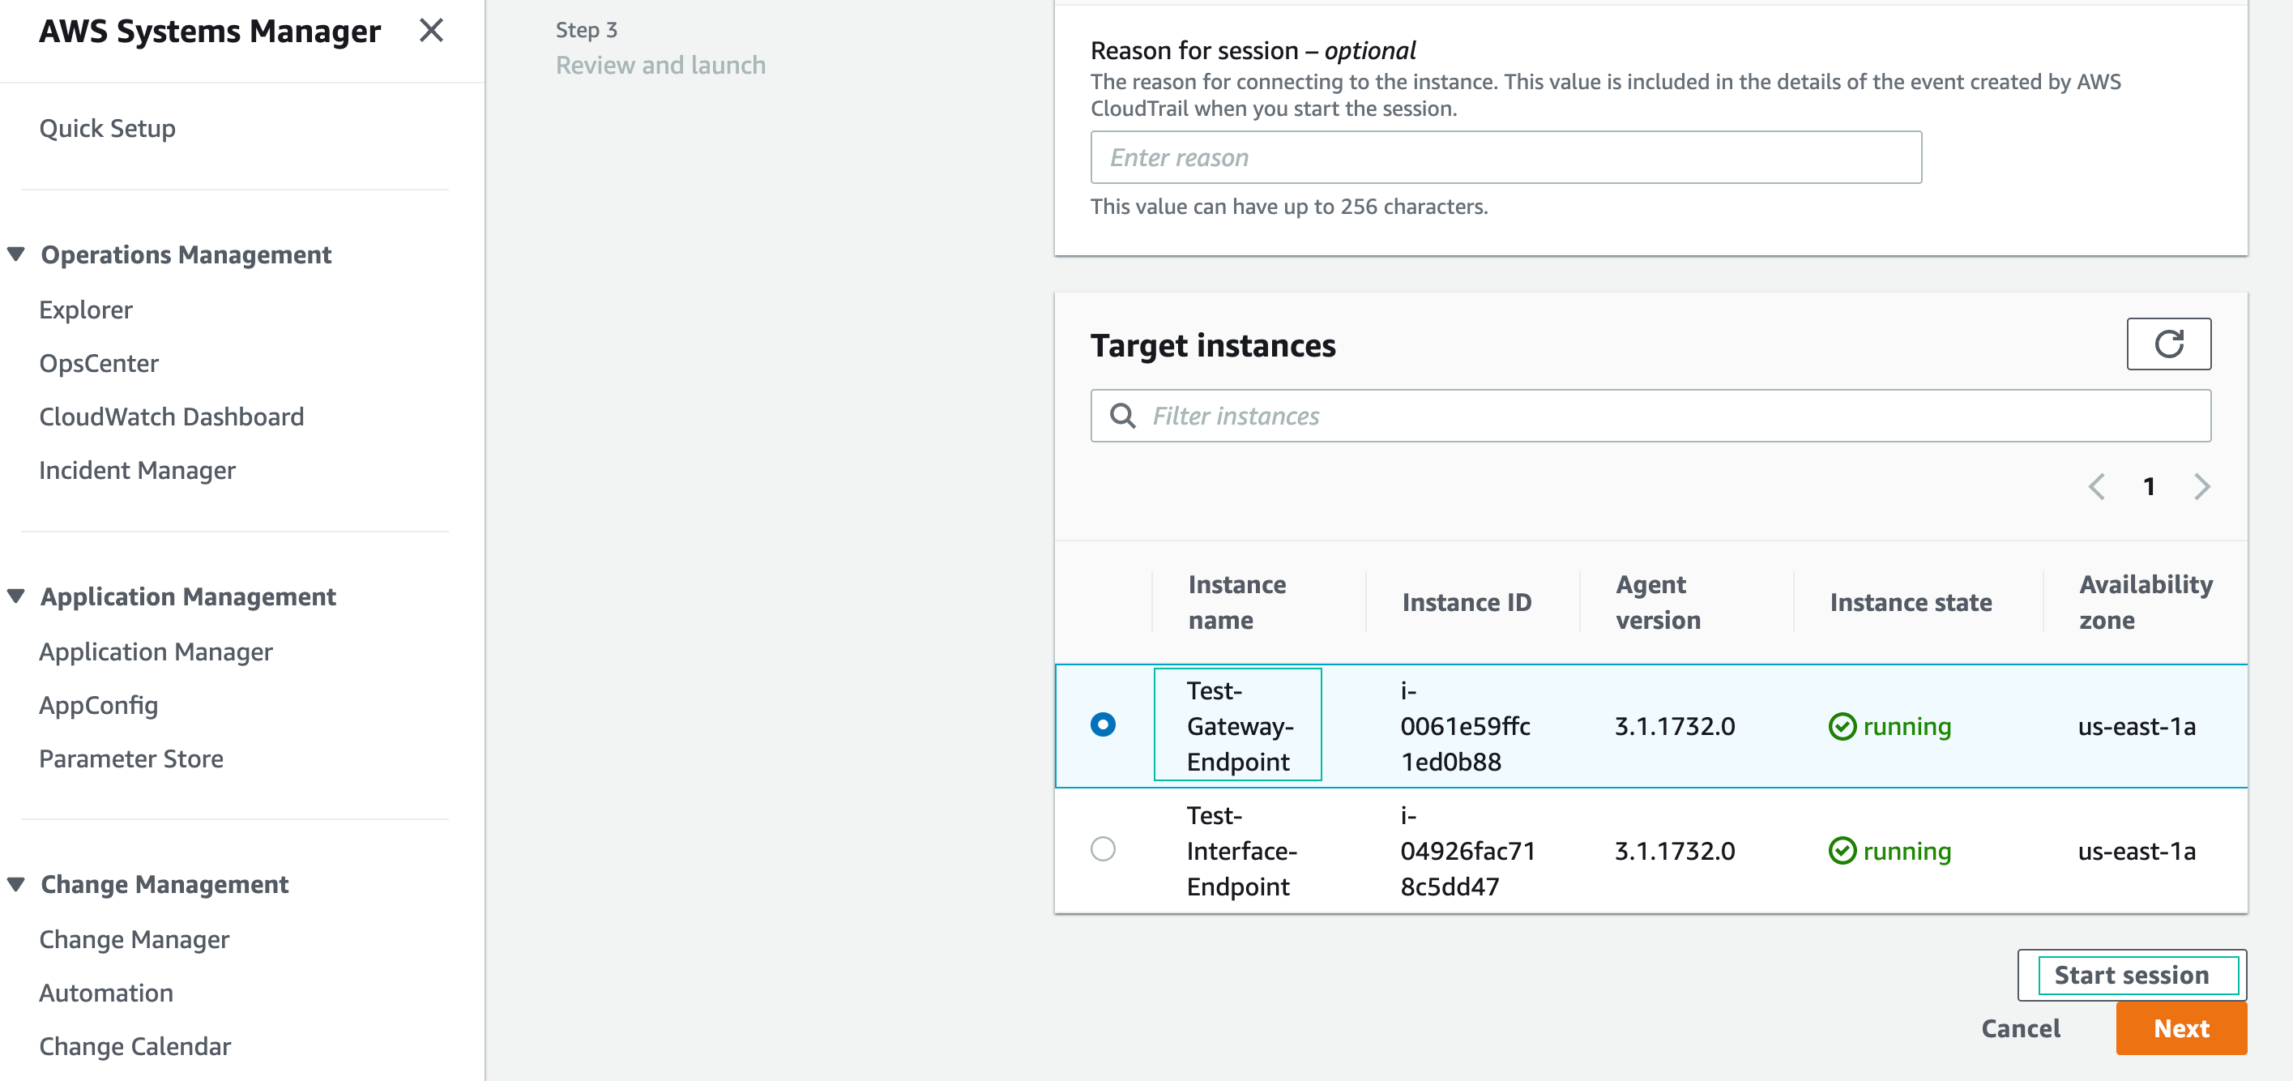Focus the Filter instances search box

tap(1664, 416)
